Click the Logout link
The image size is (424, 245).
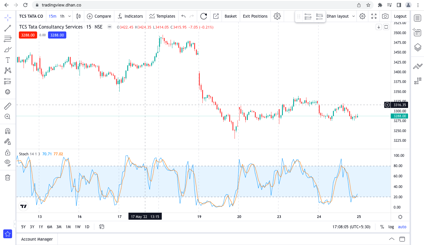(400, 16)
